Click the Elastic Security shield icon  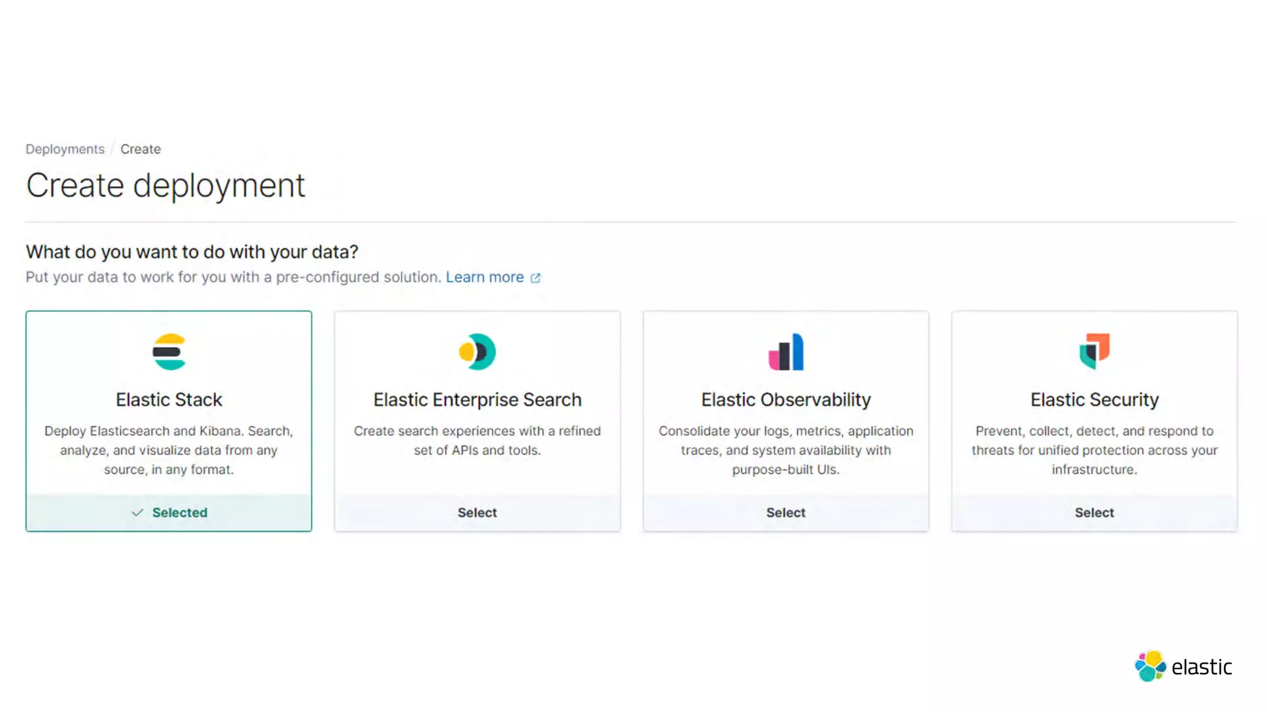click(1094, 350)
